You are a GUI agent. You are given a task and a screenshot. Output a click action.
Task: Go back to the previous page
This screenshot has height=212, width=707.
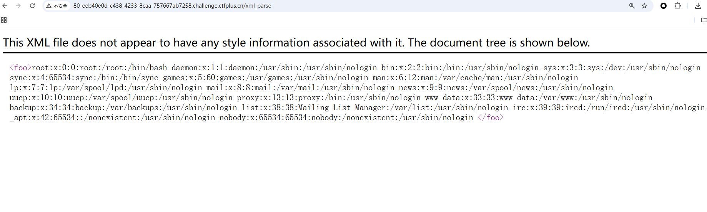tap(5, 6)
